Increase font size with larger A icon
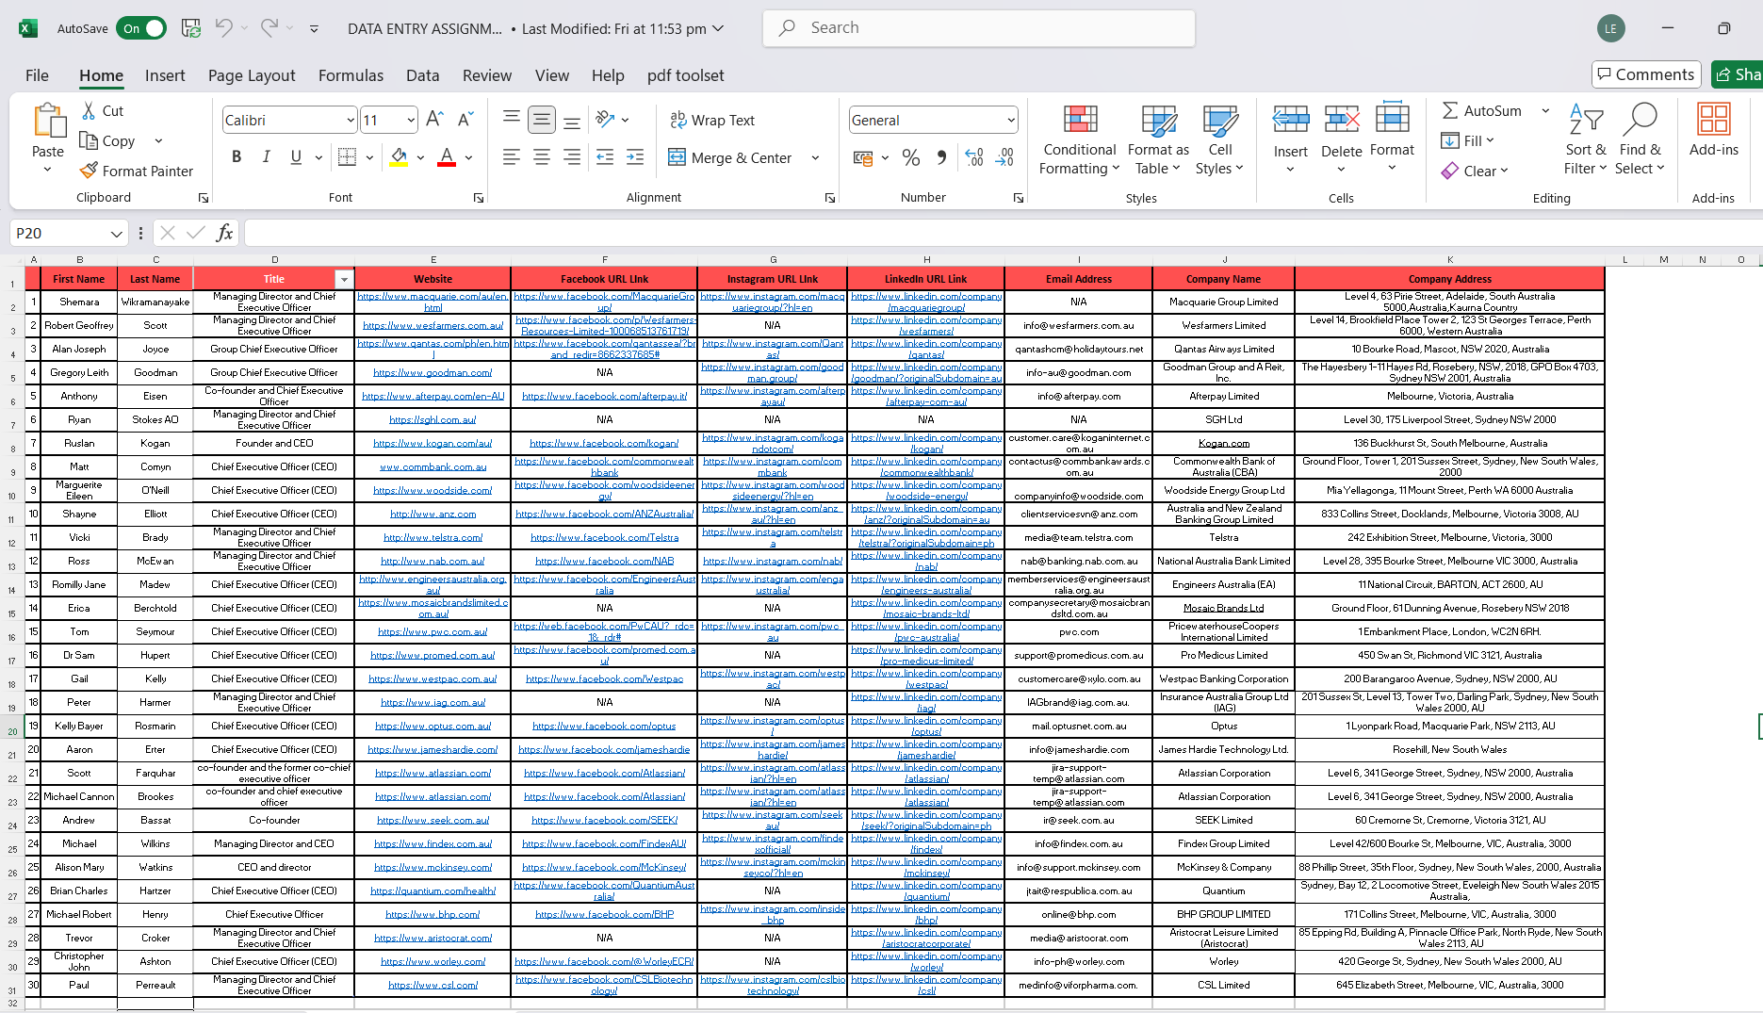1763x1013 pixels. click(x=434, y=120)
